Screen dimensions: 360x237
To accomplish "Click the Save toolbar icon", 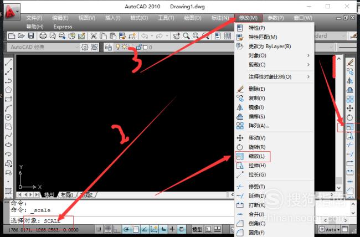I will 31,36.
